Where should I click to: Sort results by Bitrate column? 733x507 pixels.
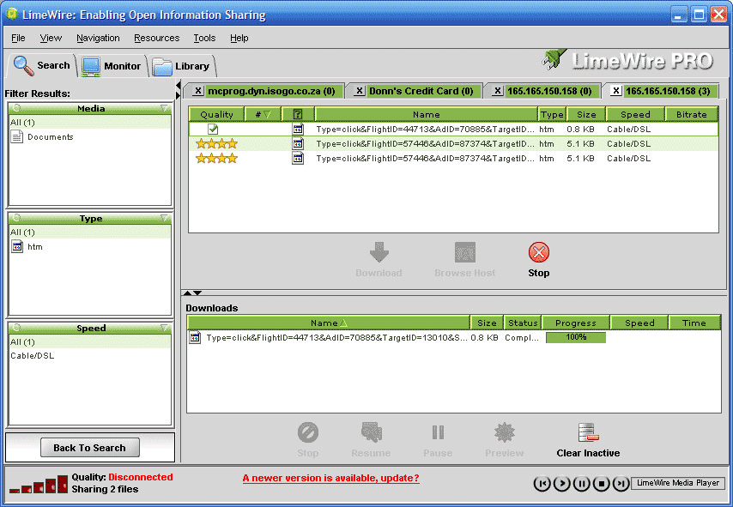692,114
